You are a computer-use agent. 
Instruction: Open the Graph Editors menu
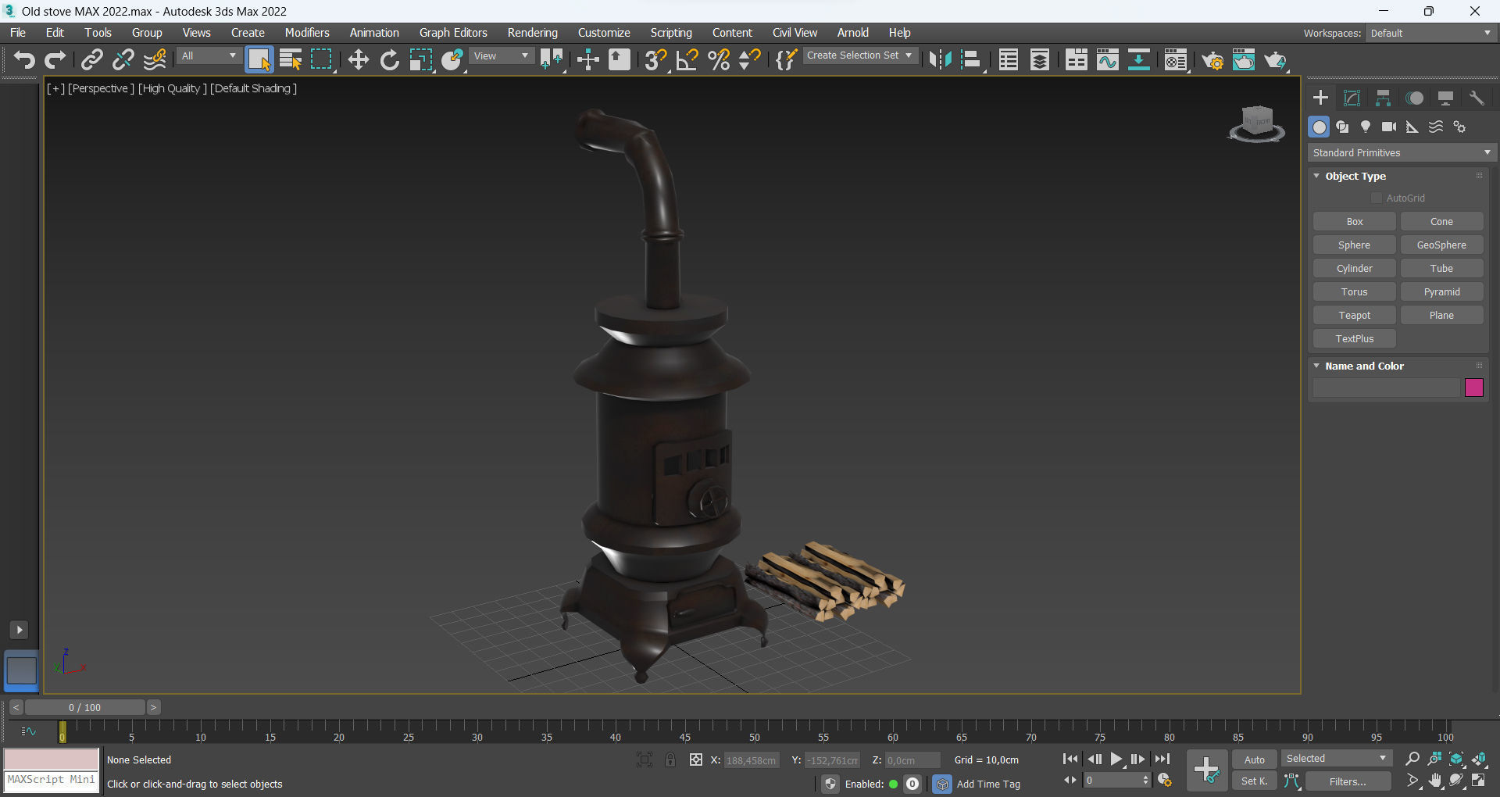click(453, 33)
